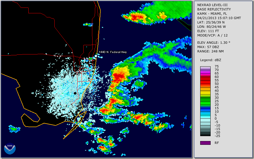Click the 'RF' legend label

tap(217, 143)
